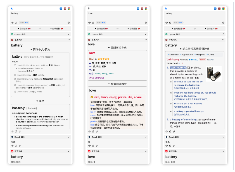
Task: Pin the translation window
Action: [88, 8]
